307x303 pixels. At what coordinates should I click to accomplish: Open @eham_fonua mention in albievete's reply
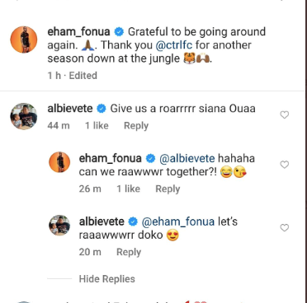(x=178, y=221)
